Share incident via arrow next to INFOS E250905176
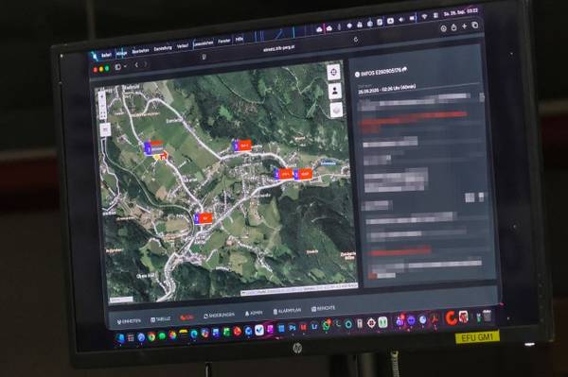This screenshot has width=568, height=377. 404,69
